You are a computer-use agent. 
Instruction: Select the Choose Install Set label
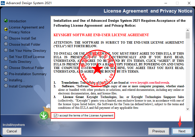pos(23,38)
